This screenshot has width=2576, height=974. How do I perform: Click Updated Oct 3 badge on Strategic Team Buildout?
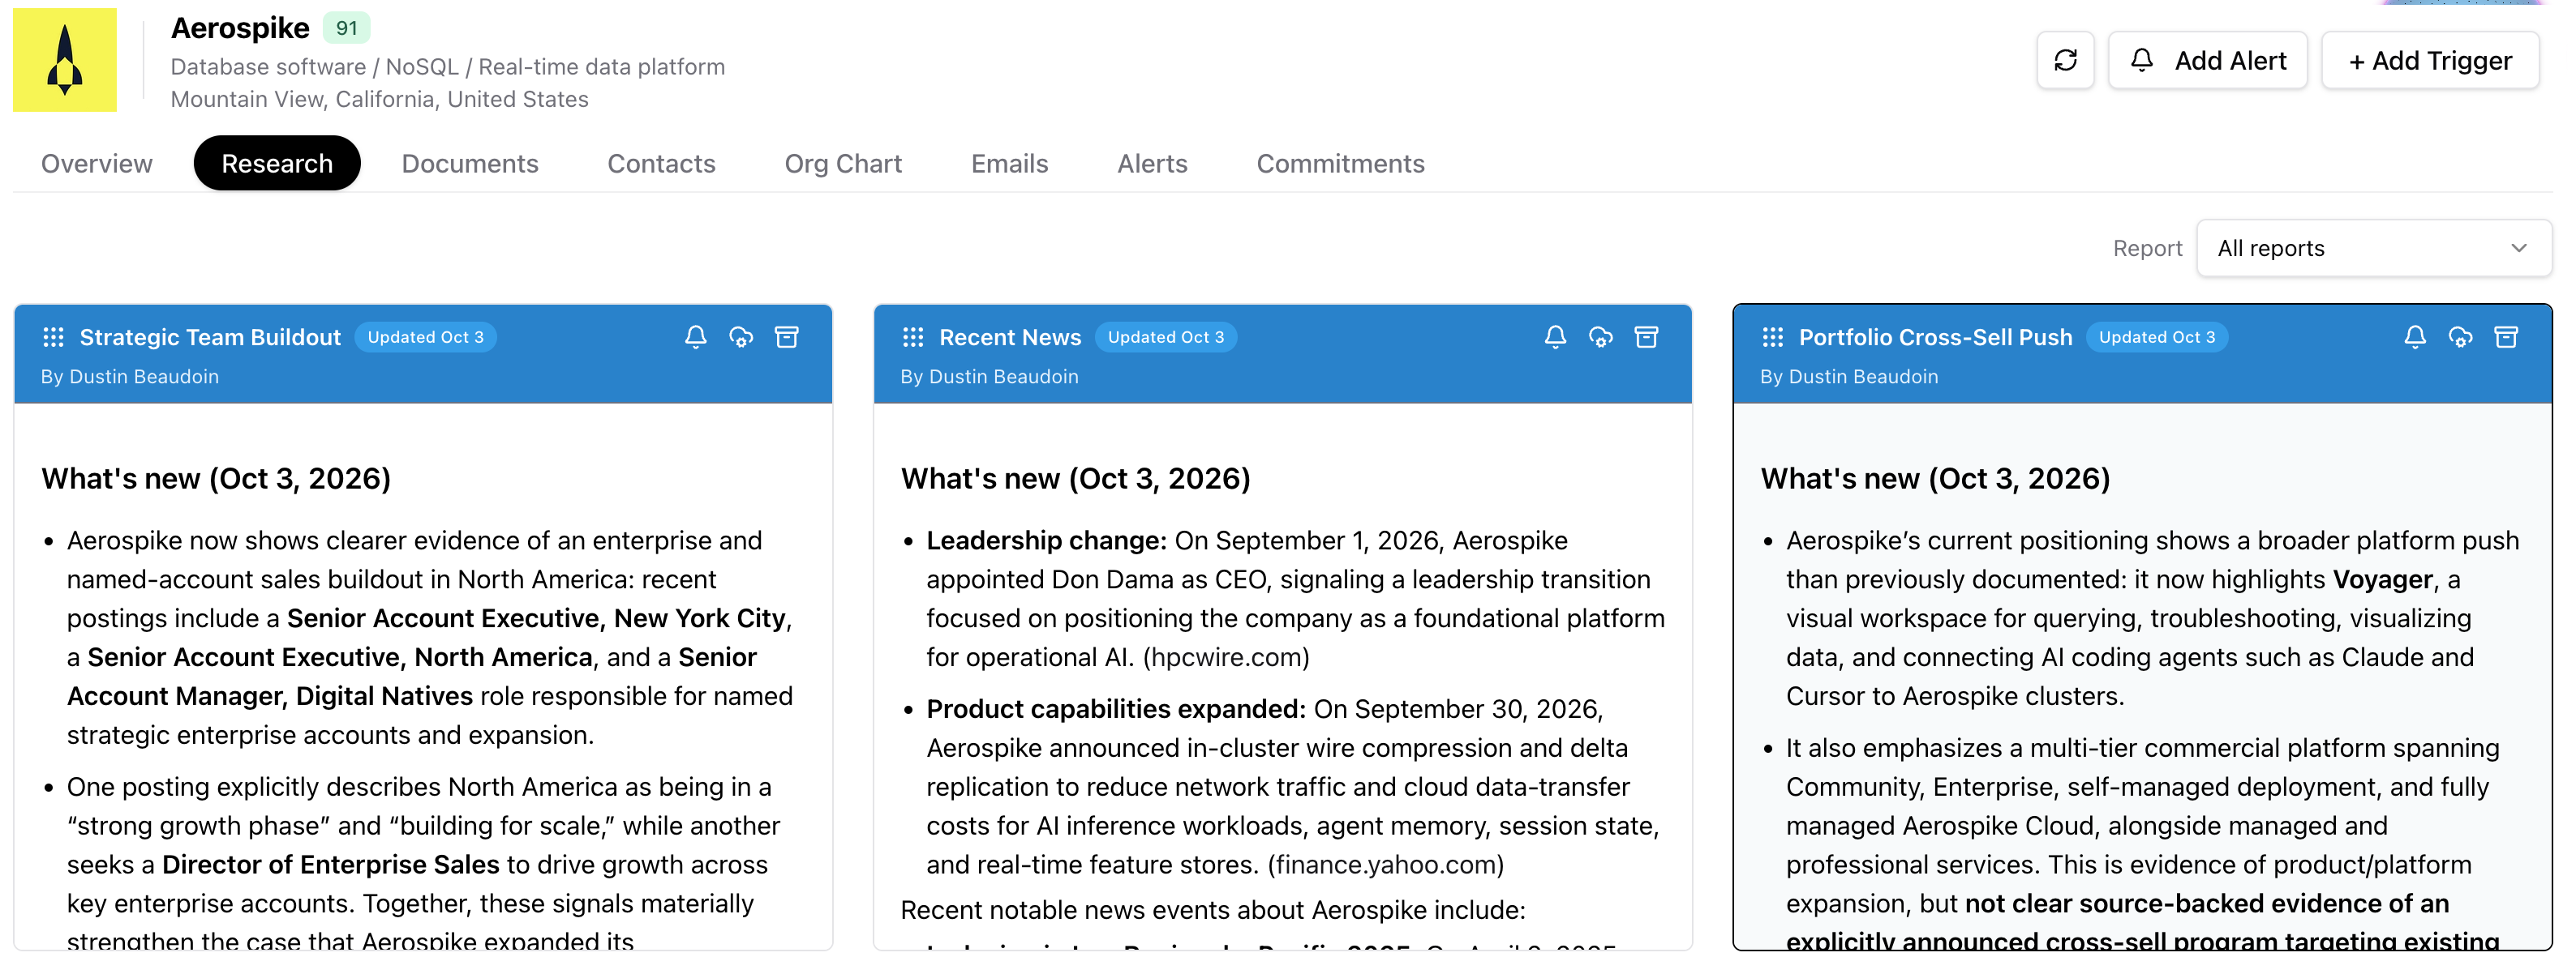(x=426, y=338)
